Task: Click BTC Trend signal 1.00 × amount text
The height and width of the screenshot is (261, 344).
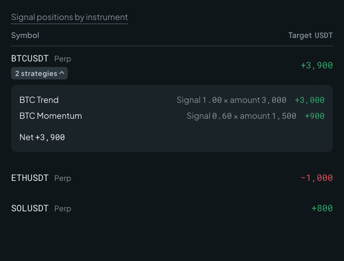Action: tap(231, 100)
